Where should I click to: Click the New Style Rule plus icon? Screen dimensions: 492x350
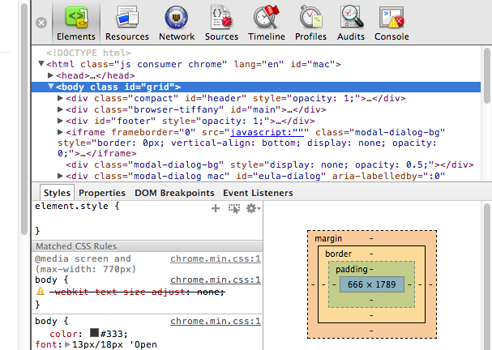(x=216, y=208)
